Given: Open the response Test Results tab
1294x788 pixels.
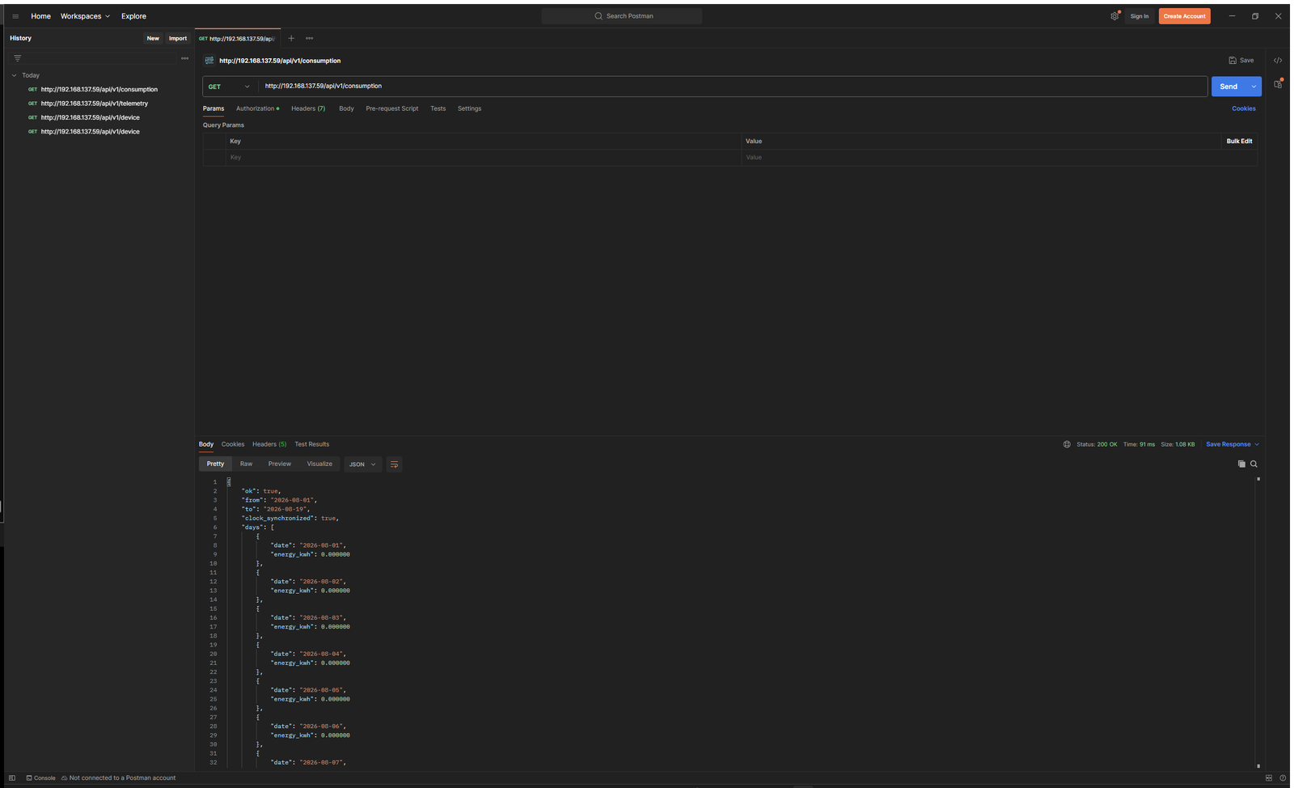Looking at the screenshot, I should tap(312, 444).
